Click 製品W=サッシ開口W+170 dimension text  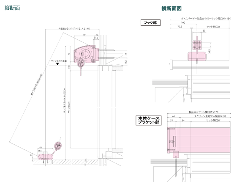[x=203, y=112]
